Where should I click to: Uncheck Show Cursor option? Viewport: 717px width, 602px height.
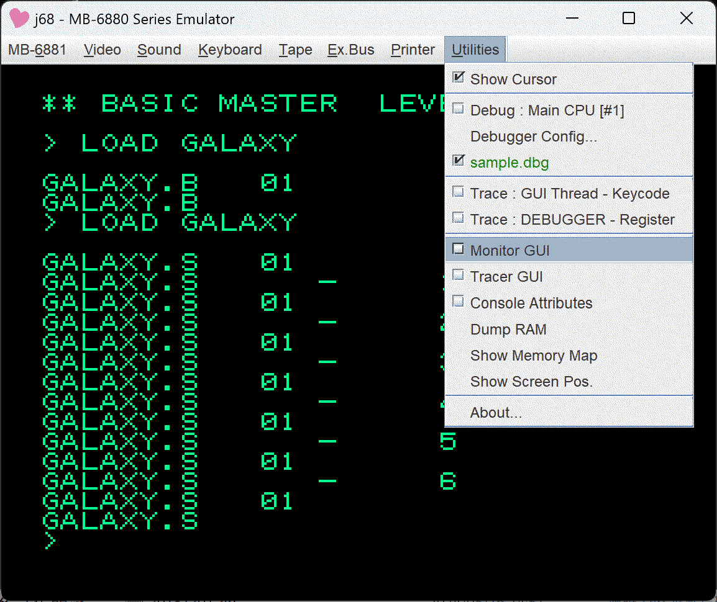[x=569, y=79]
